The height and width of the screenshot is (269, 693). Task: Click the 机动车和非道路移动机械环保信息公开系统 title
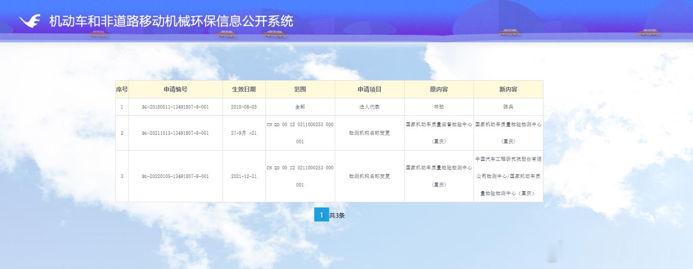[x=171, y=21]
